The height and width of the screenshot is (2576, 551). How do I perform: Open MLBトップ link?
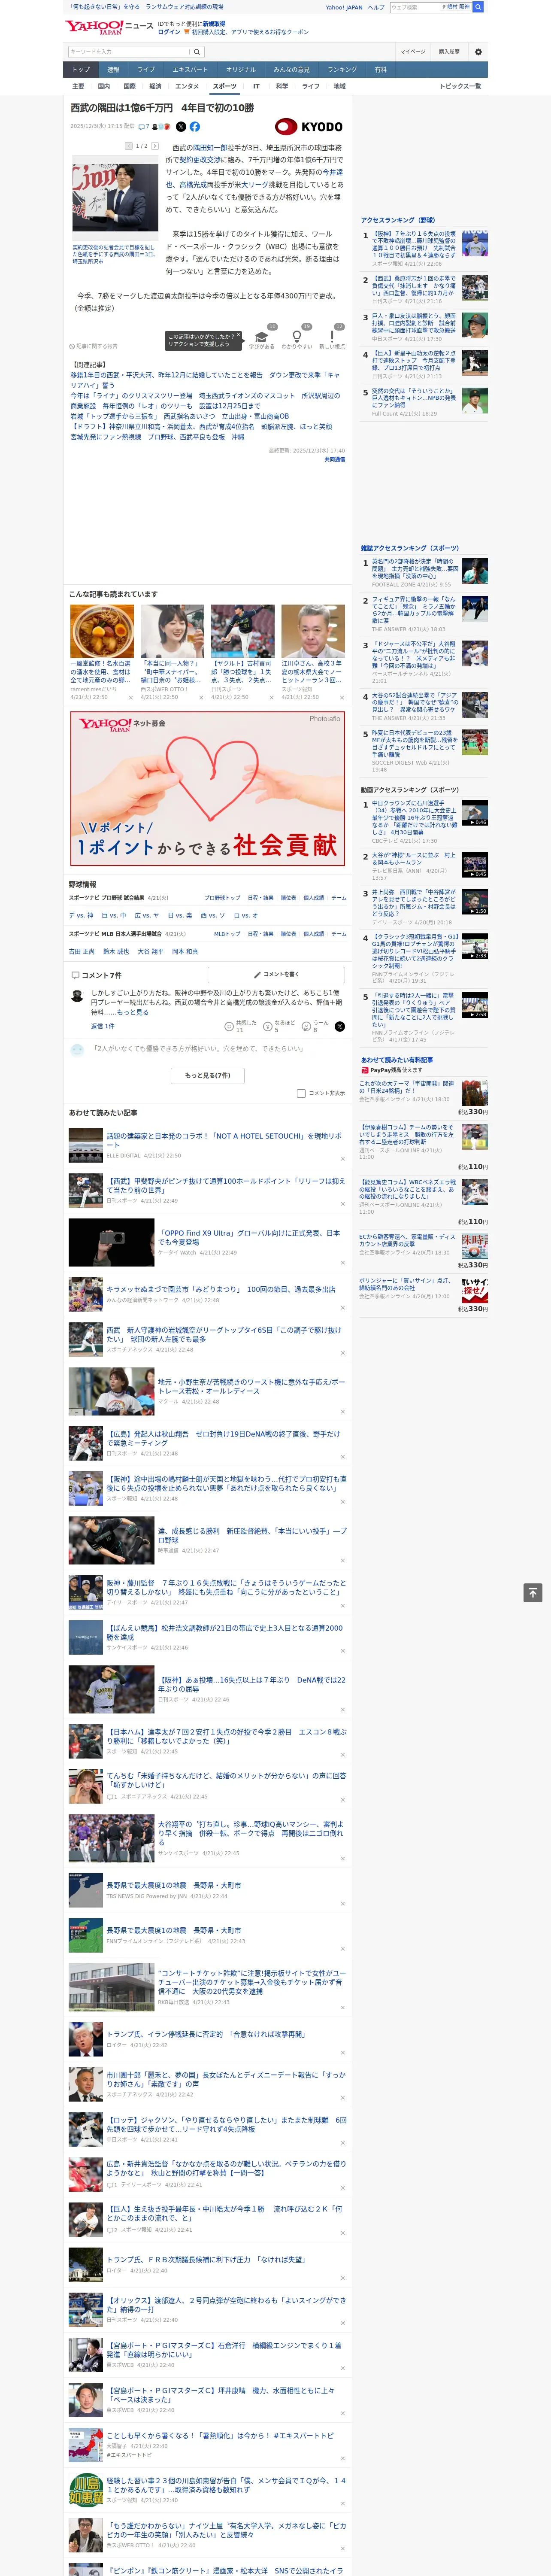[x=227, y=934]
